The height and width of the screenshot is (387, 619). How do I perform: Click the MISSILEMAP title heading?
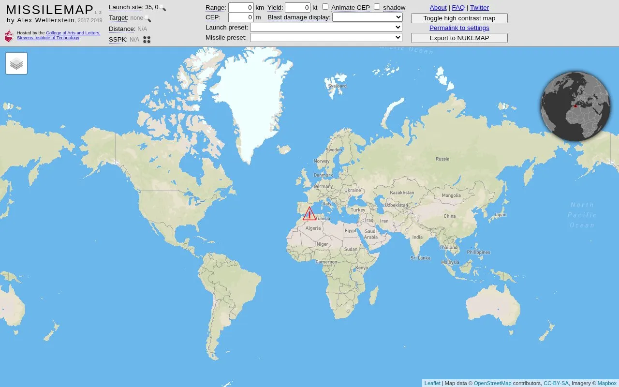point(50,10)
